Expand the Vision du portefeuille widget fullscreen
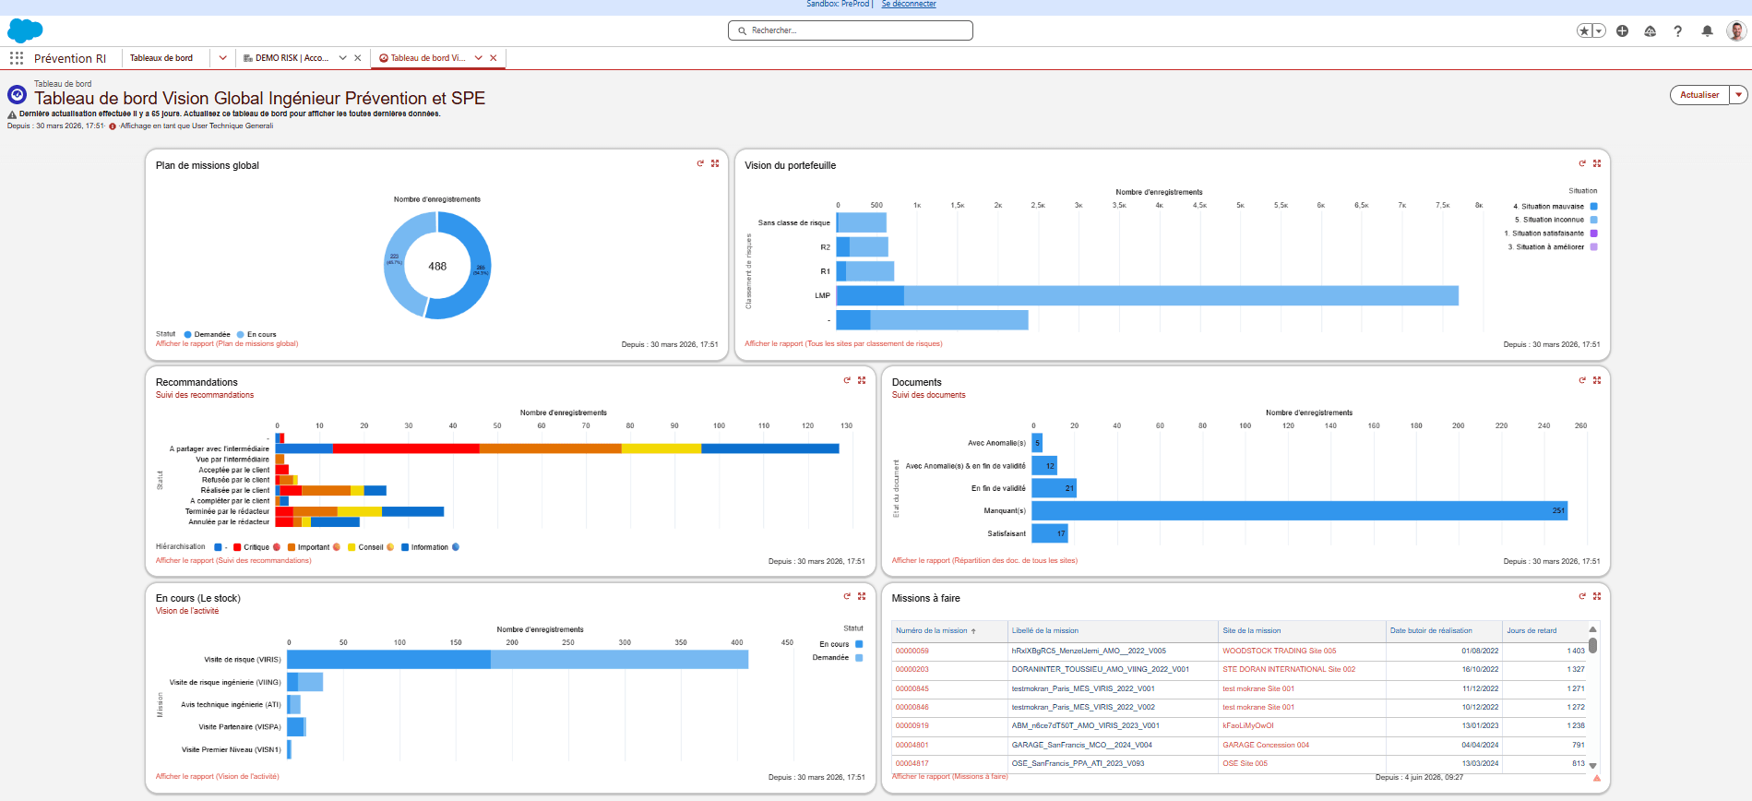 [x=1597, y=163]
